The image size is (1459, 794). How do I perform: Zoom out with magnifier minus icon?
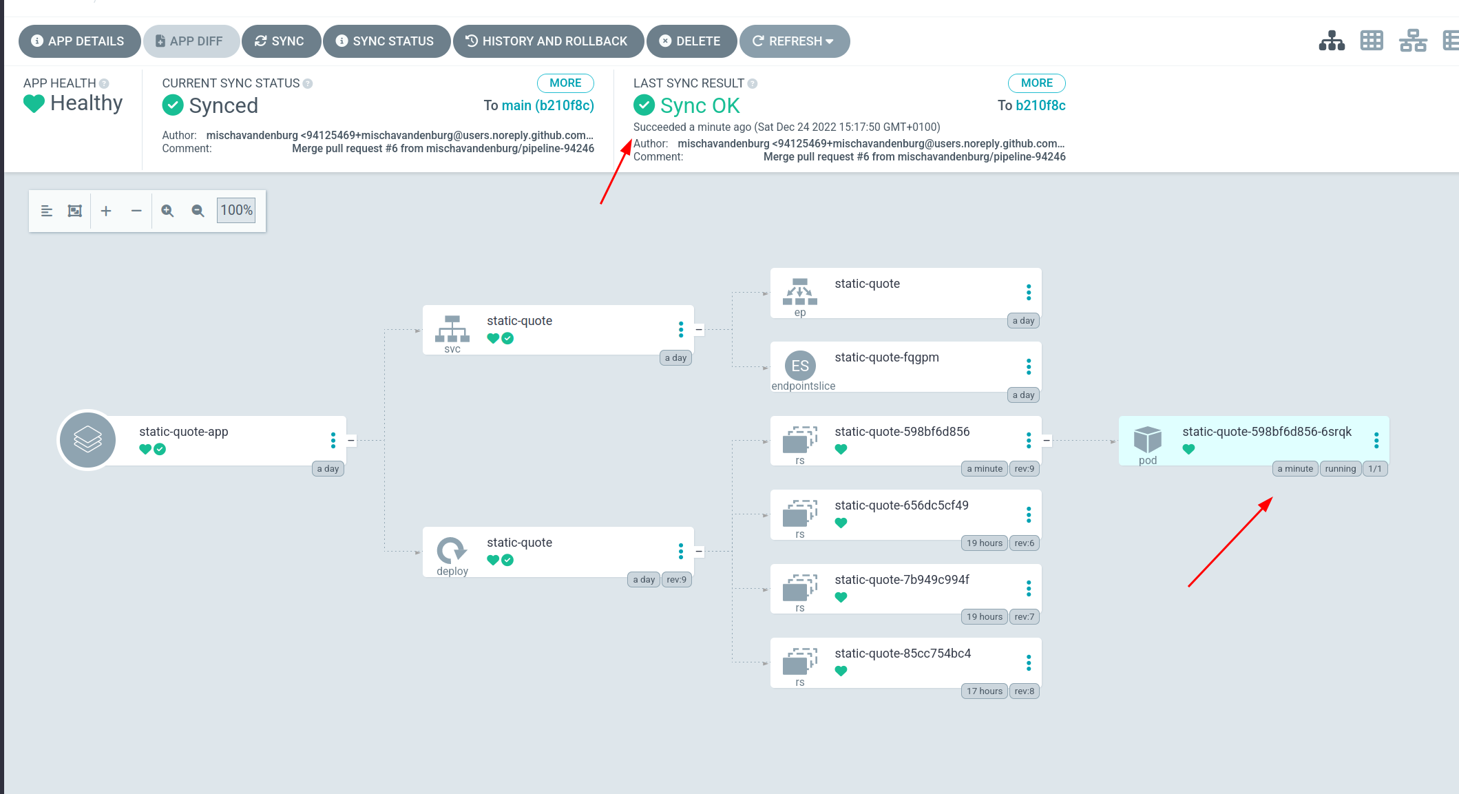point(198,211)
